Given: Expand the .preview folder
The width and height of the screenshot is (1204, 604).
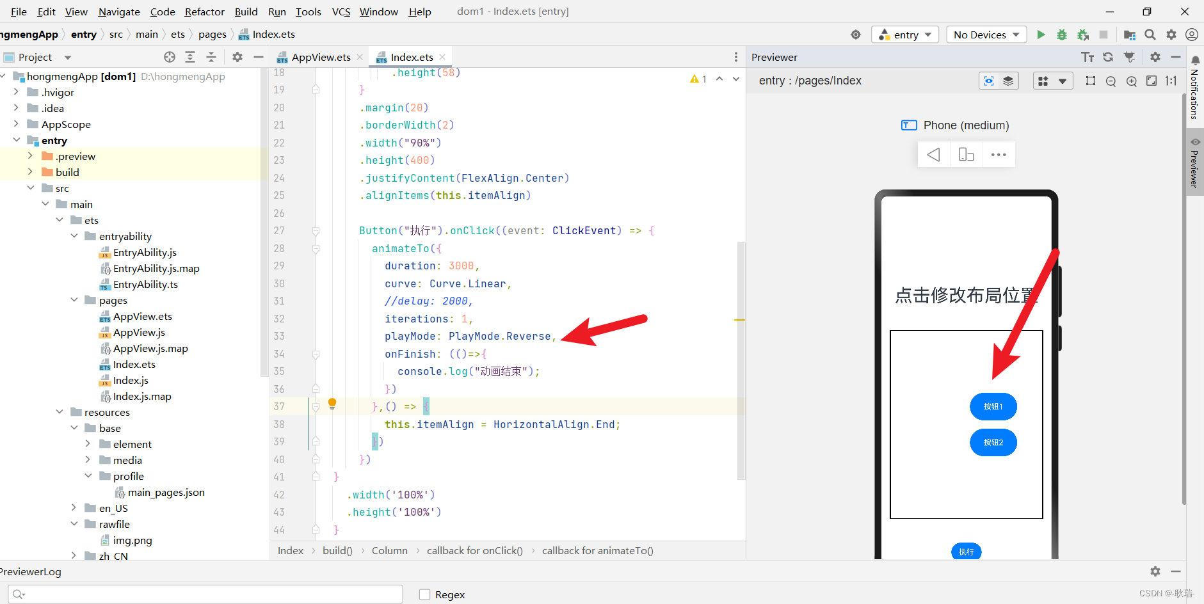Looking at the screenshot, I should tap(30, 156).
